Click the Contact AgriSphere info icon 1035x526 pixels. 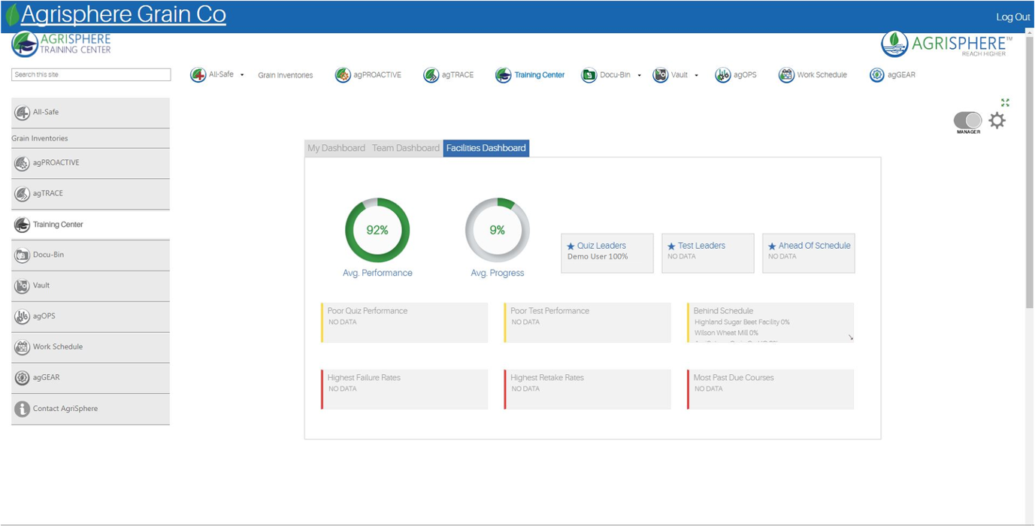(23, 409)
